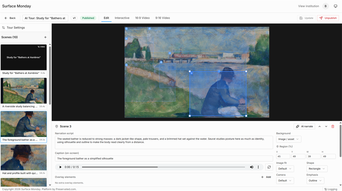This screenshot has width=342, height=191.
Task: Click region marker 7 on canvas
Action: click(x=170, y=53)
